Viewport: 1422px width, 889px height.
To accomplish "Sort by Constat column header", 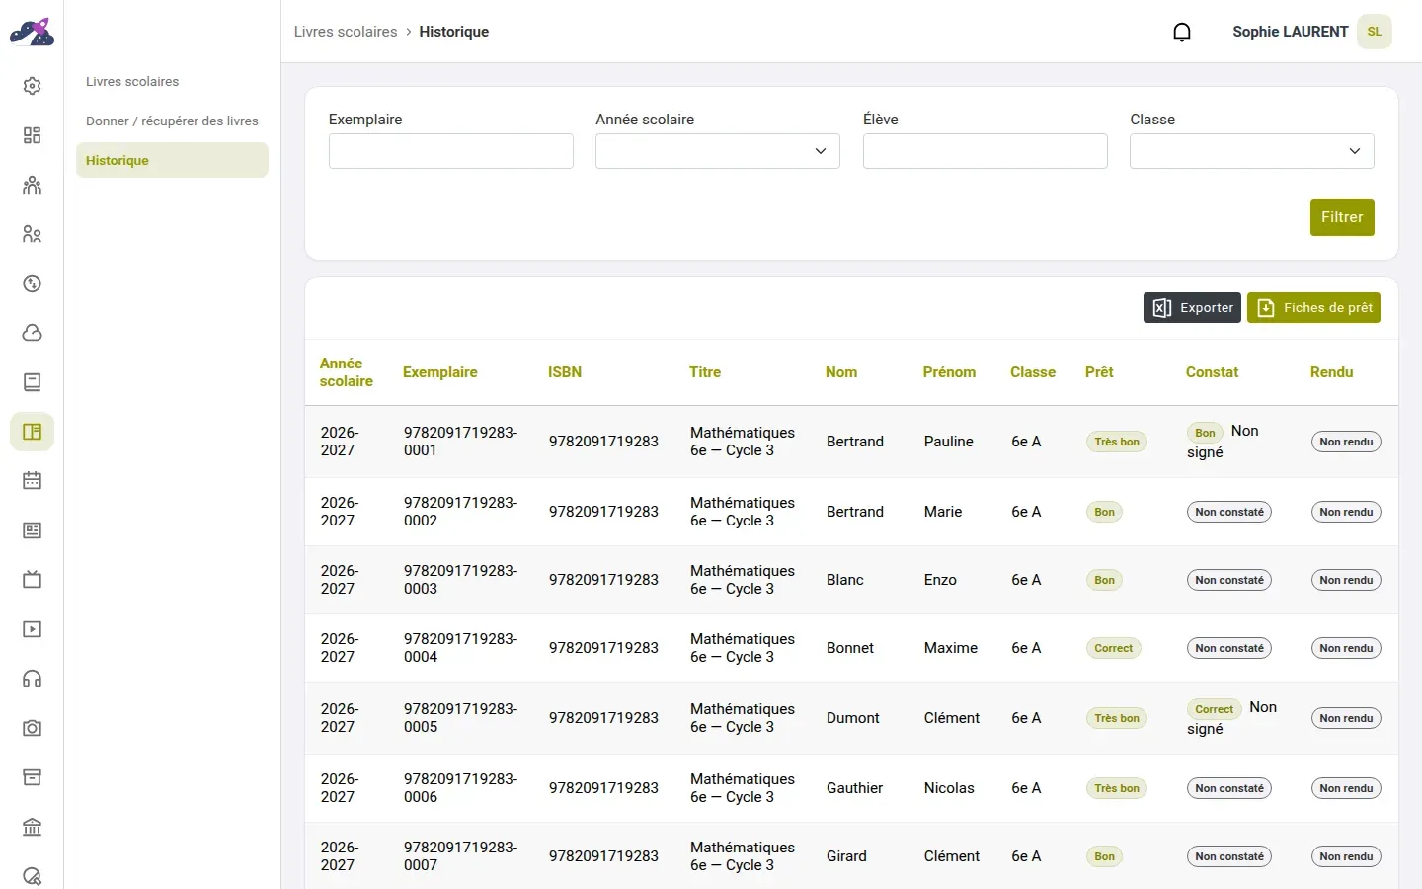I will pyautogui.click(x=1212, y=372).
